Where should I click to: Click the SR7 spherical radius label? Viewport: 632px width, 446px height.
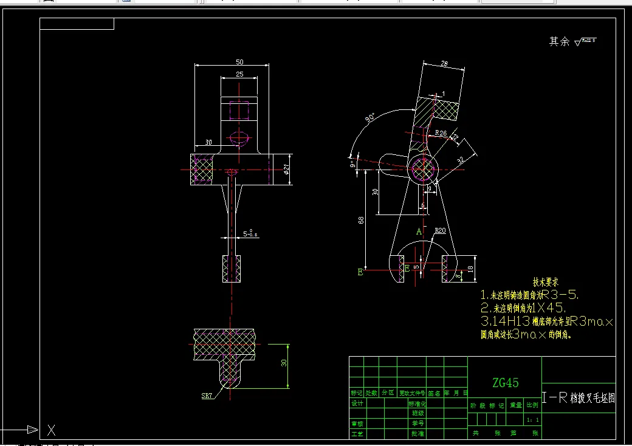[207, 396]
